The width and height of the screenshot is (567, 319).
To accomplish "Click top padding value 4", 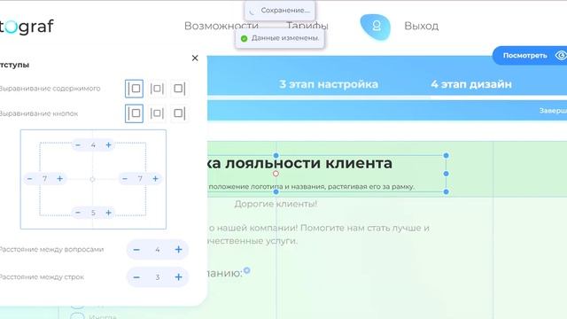I will coord(93,145).
